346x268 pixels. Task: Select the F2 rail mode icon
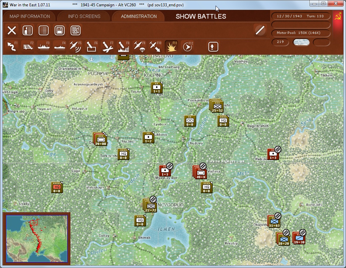(x=28, y=47)
